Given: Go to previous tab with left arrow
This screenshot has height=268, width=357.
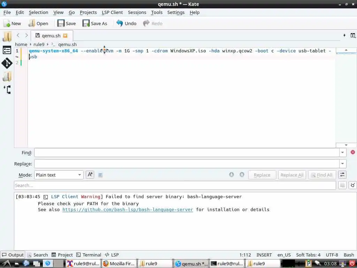Looking at the screenshot, I should click(18, 35).
